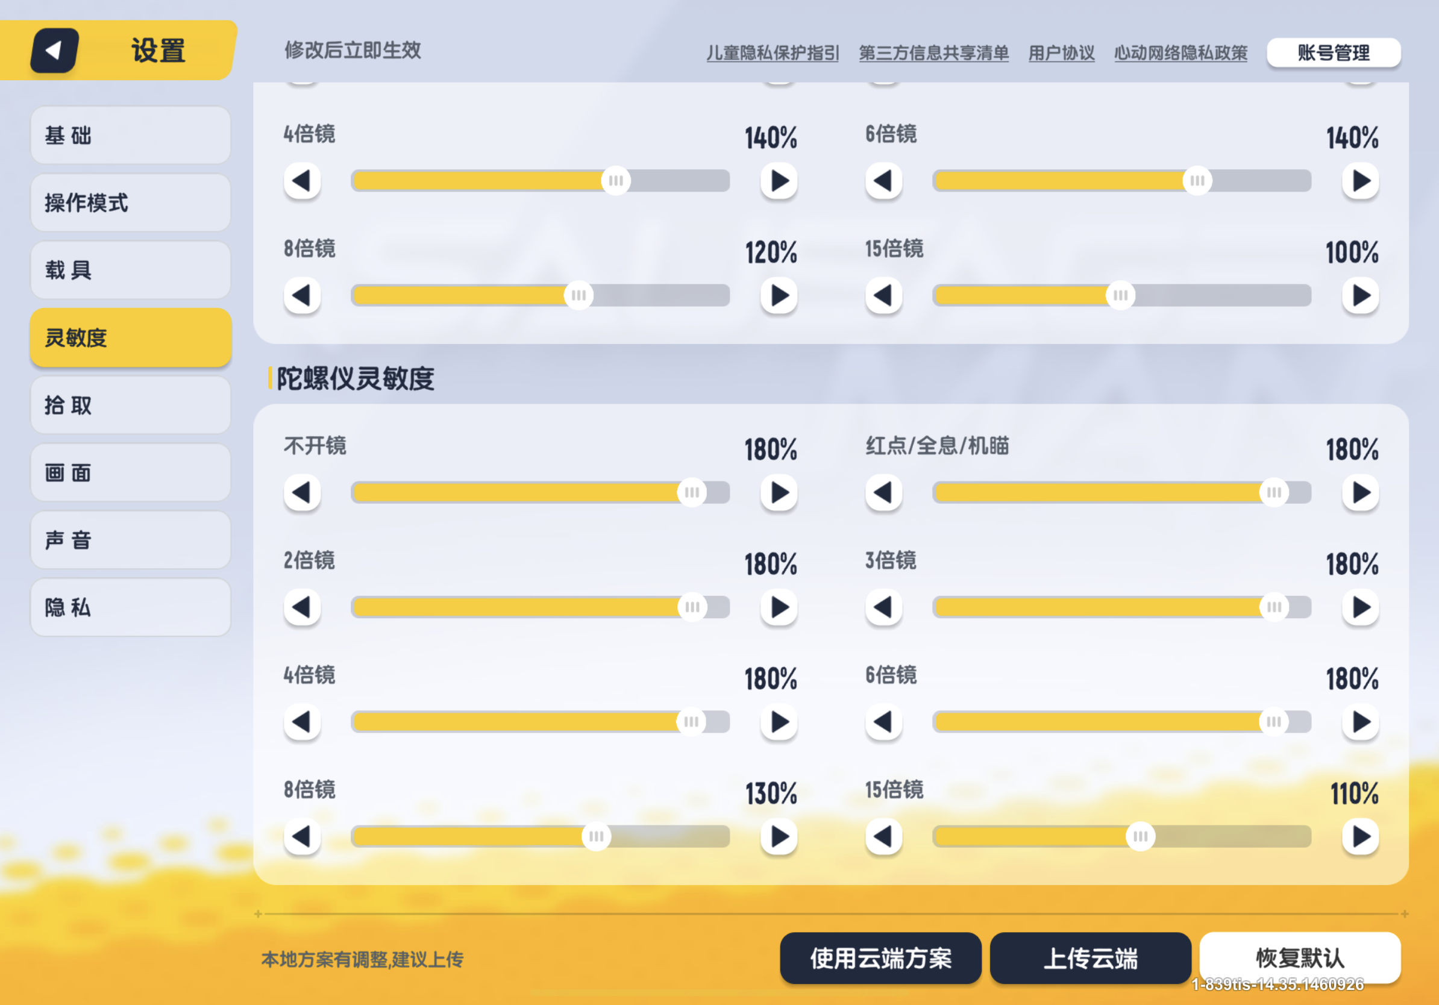The image size is (1439, 1005).
Task: Click the gyroscope 8倍镜 130% slider handle
Action: pyautogui.click(x=596, y=836)
